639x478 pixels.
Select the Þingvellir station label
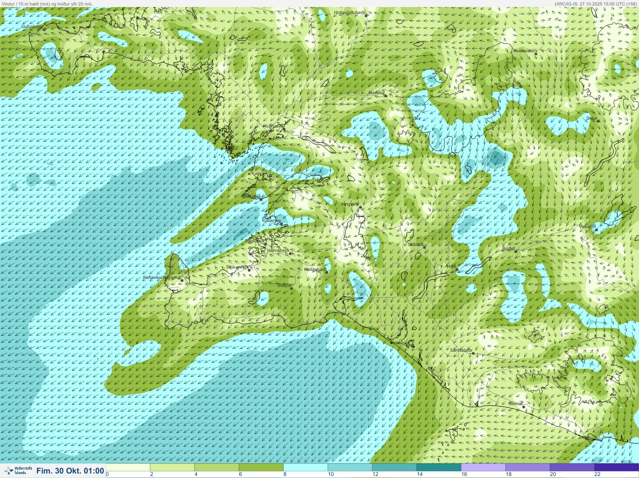click(350, 204)
